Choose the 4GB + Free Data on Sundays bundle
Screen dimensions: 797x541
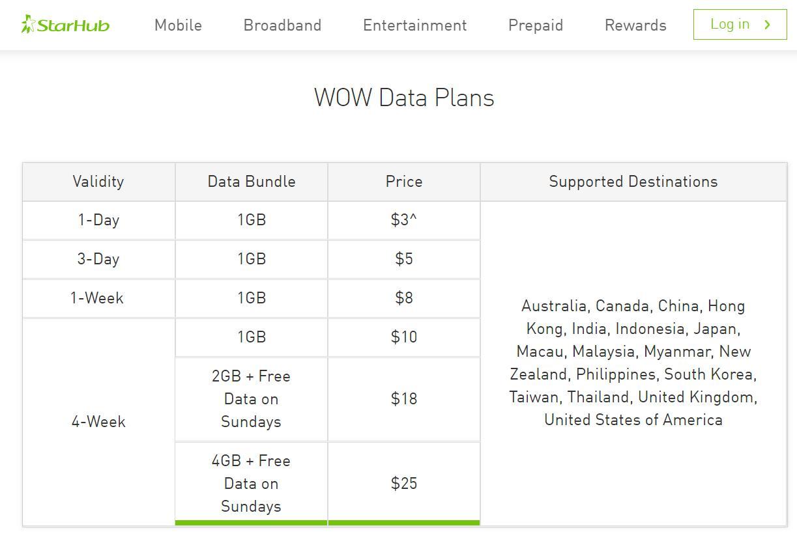[x=251, y=484]
